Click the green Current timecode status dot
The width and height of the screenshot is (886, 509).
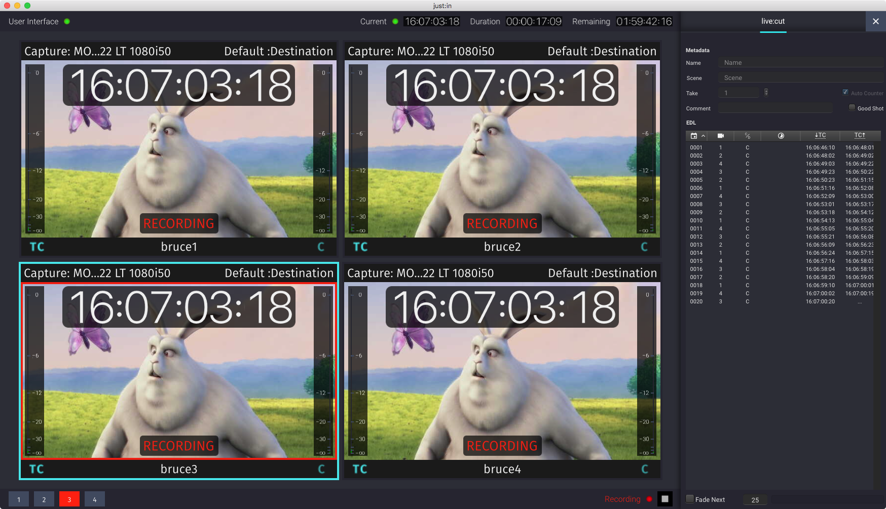(395, 21)
